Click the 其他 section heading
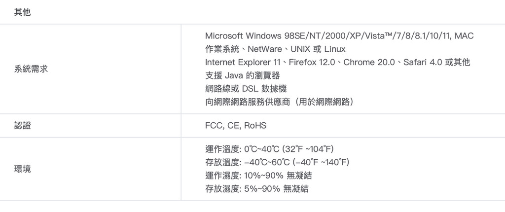The width and height of the screenshot is (505, 212). point(22,12)
